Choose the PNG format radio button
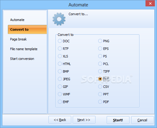Viewport: 157px width, 128px height. [x=100, y=41]
